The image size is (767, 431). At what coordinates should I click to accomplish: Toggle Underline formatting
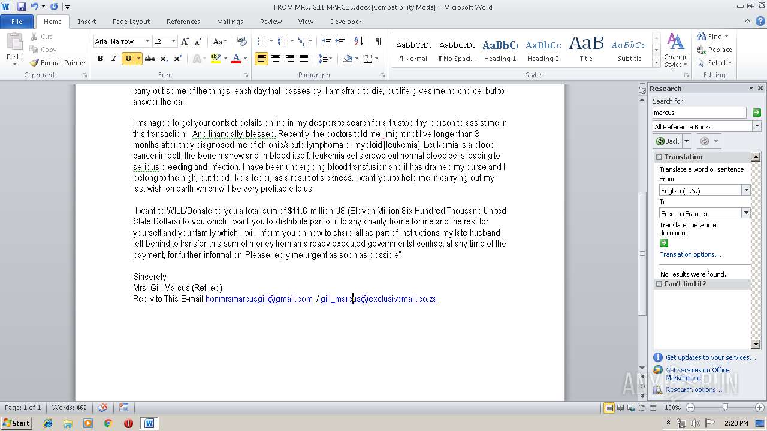click(x=128, y=59)
